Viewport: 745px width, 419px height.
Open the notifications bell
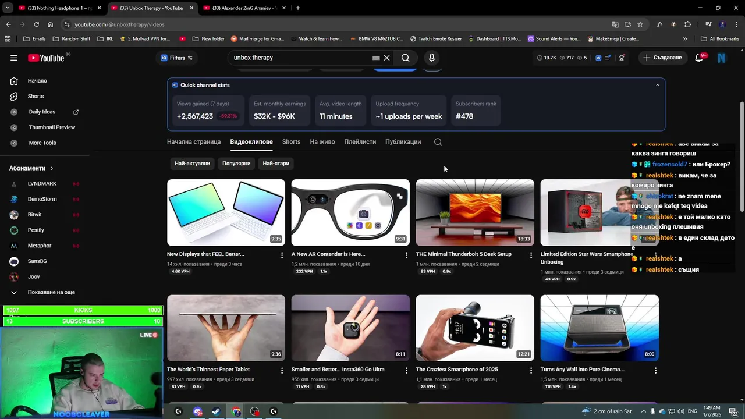tap(700, 58)
